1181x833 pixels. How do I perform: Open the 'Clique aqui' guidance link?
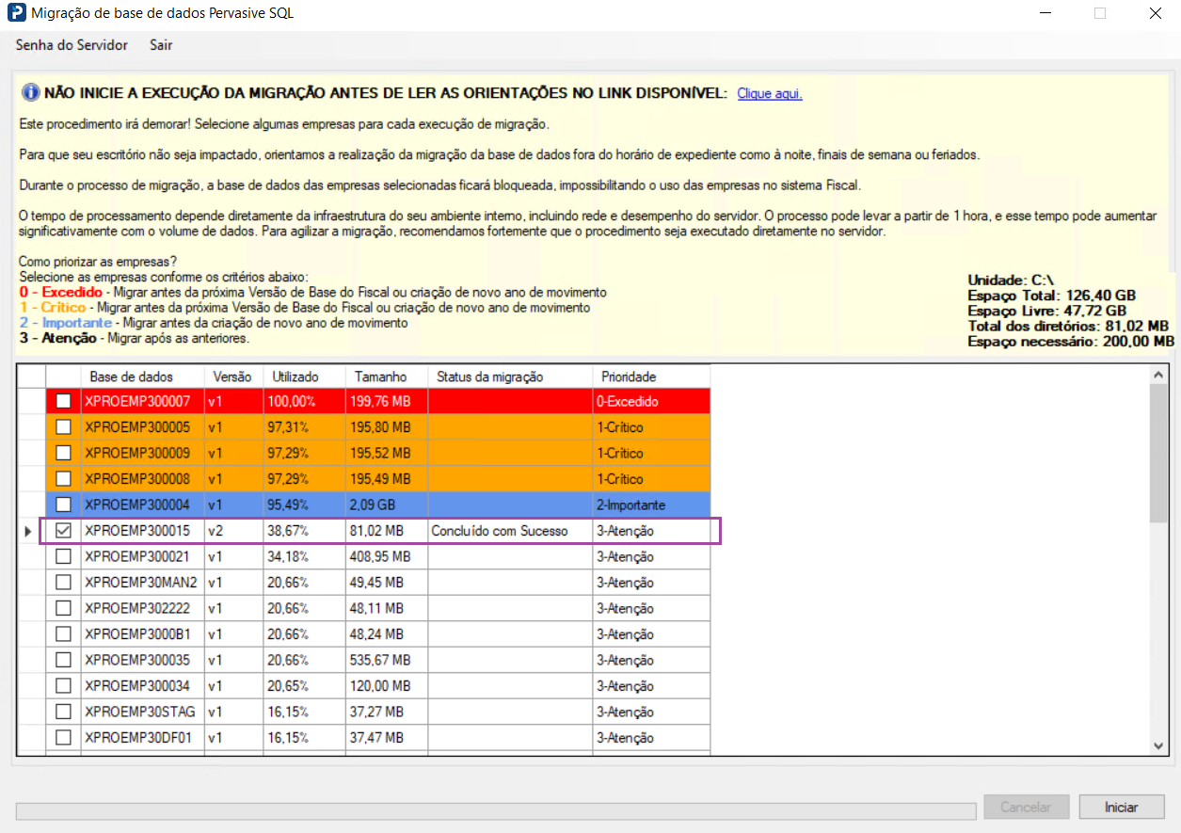click(770, 93)
